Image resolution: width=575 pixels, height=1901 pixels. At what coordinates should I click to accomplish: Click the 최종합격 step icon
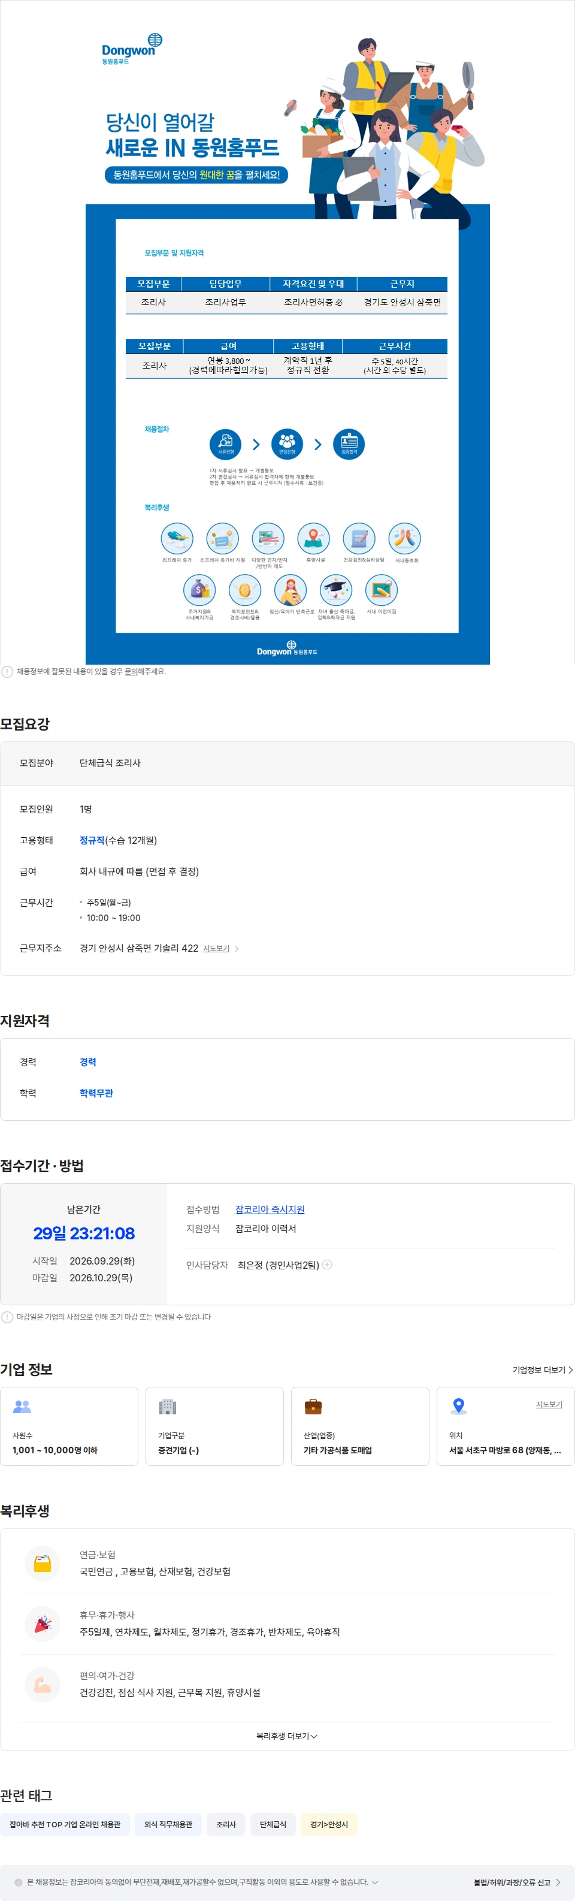(349, 444)
